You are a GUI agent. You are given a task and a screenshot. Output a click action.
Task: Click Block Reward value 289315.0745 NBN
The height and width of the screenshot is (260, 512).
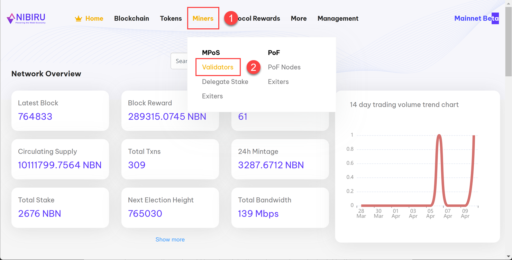[x=167, y=117]
